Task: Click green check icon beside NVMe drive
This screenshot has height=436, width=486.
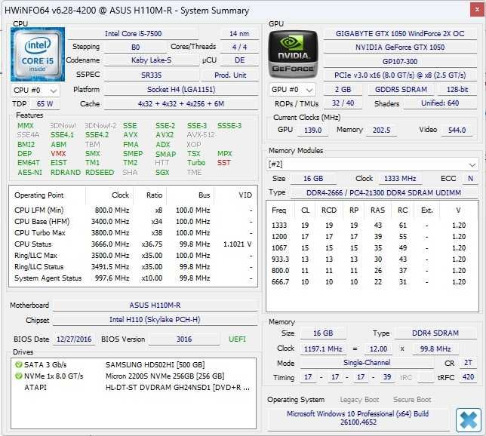Action: (x=18, y=376)
